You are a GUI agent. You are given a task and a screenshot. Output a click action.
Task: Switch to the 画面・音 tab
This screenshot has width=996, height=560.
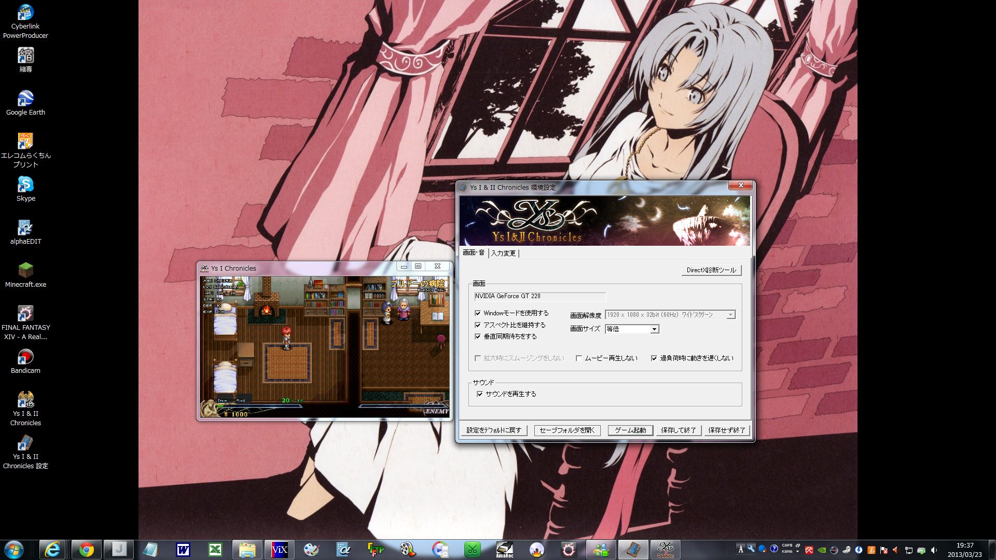474,253
